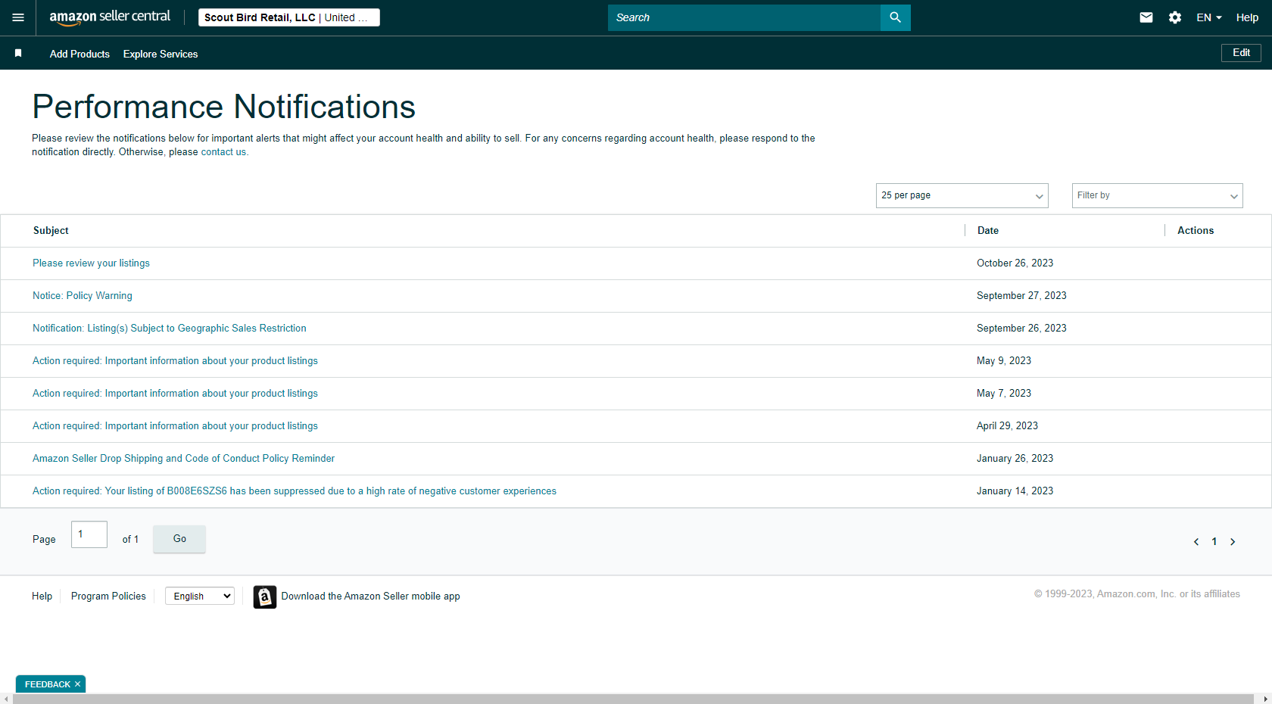Click the Subject column header
Screen dimensions: 1272x704
tap(51, 231)
